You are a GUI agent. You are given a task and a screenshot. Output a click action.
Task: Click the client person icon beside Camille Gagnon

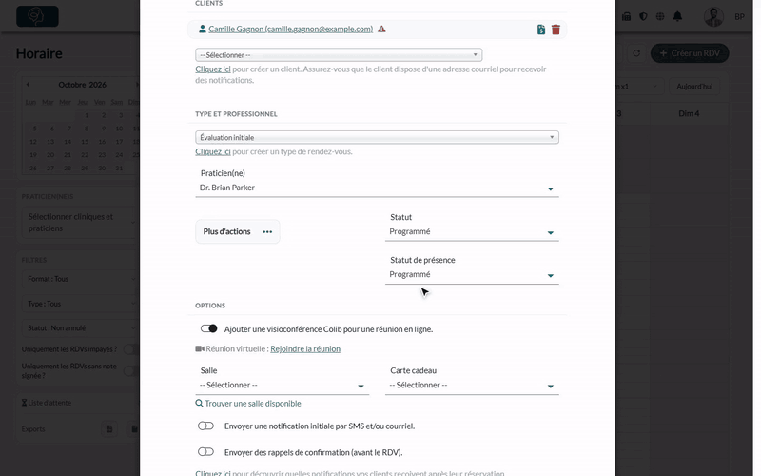click(x=203, y=30)
